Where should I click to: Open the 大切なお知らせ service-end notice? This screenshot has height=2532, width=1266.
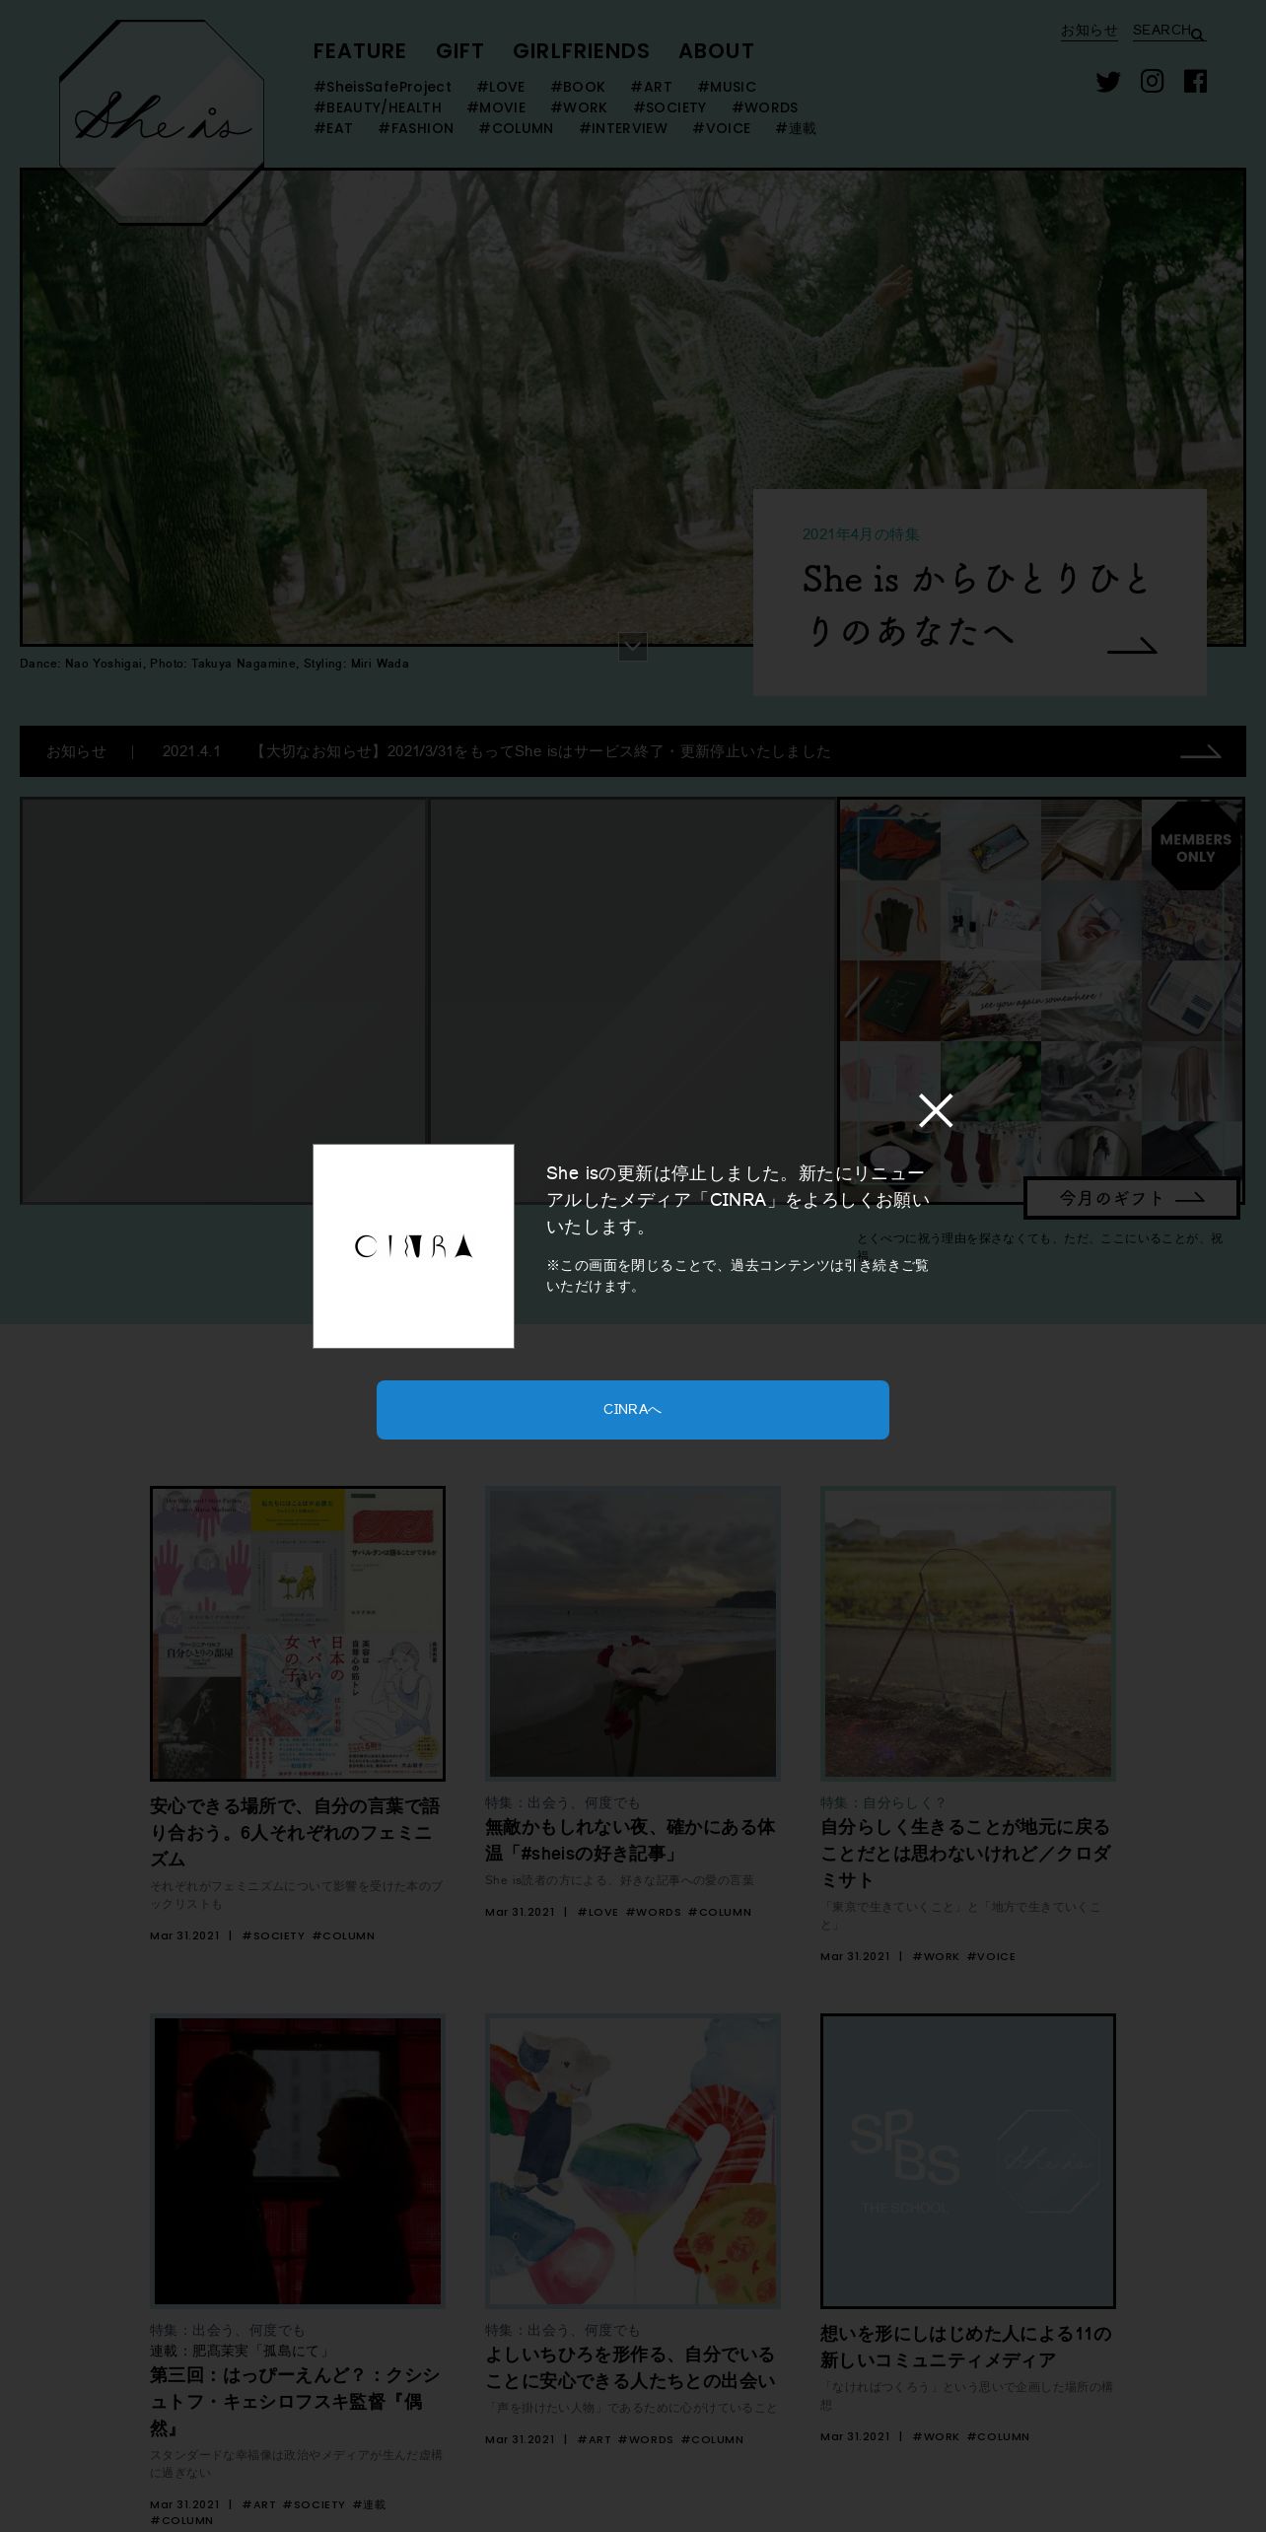click(x=541, y=751)
